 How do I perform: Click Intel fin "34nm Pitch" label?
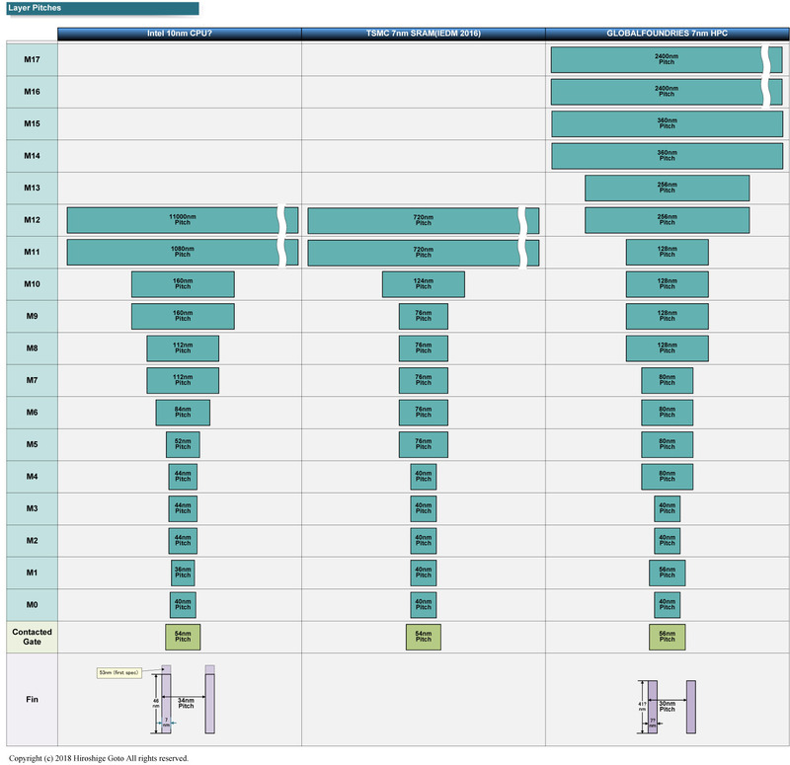[x=186, y=704]
